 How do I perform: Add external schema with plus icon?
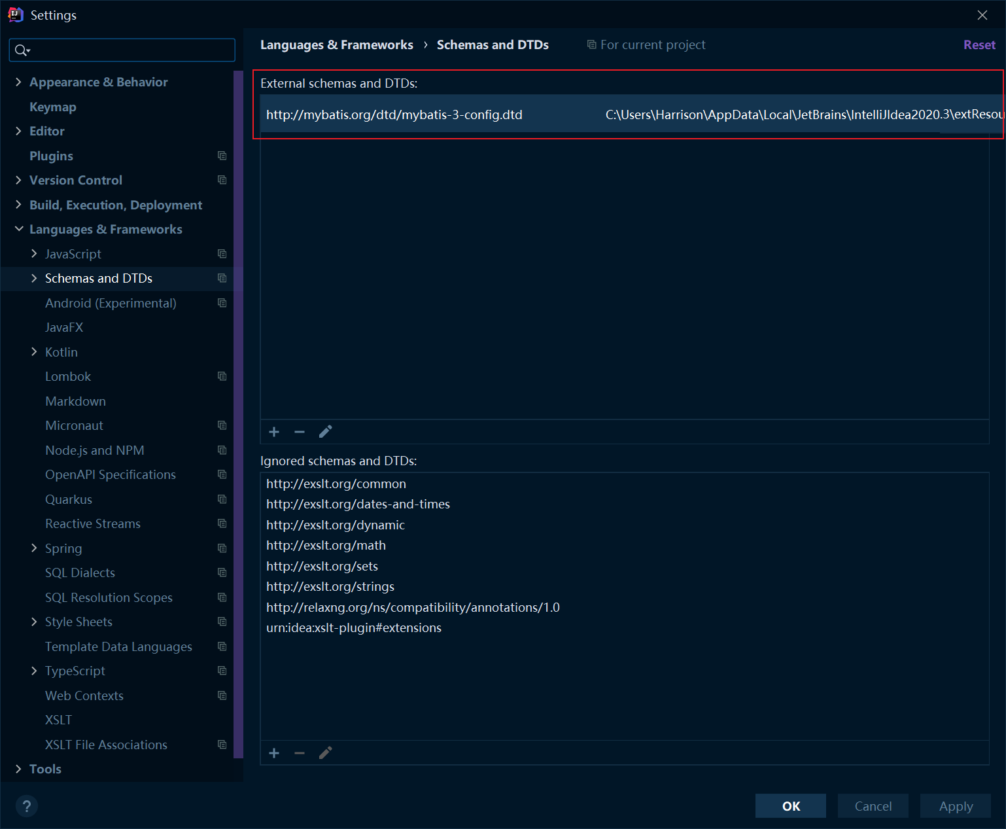pos(274,432)
